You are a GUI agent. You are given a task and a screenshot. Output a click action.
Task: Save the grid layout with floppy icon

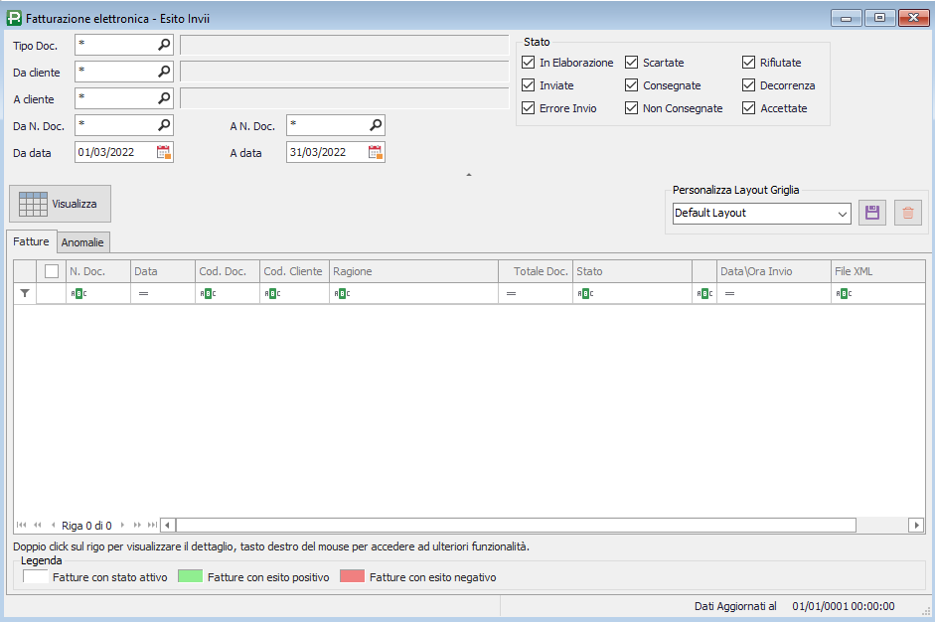872,213
